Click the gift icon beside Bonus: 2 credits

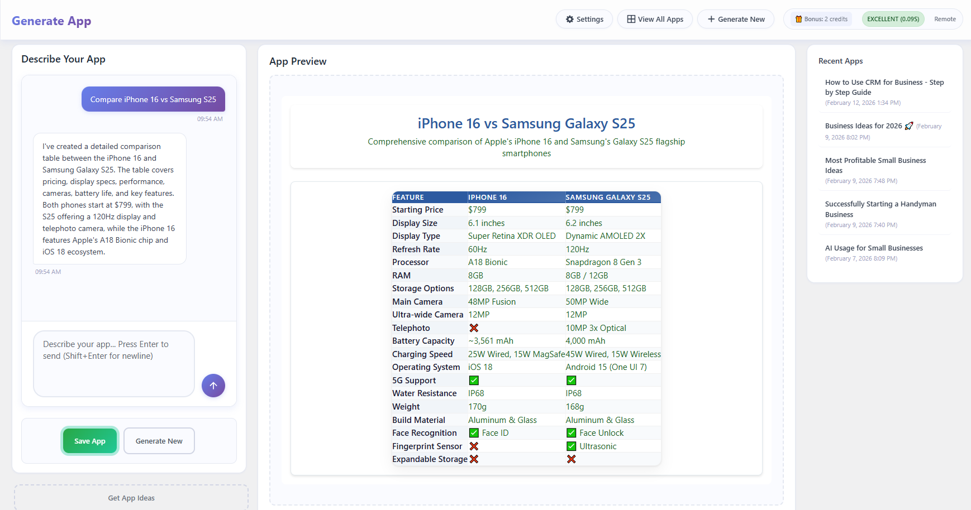coord(798,18)
